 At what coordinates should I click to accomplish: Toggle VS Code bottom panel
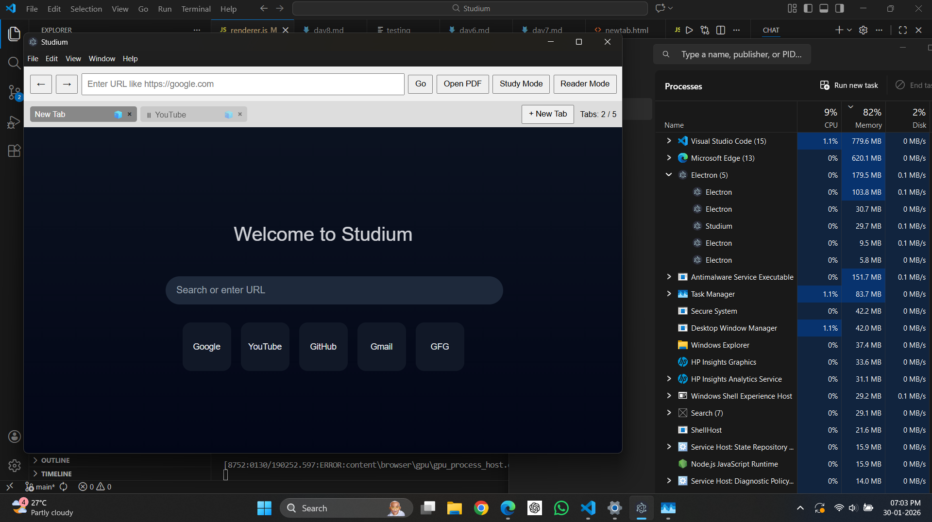pyautogui.click(x=824, y=8)
